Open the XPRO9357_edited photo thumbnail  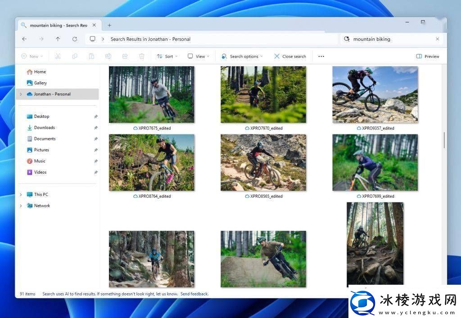[x=375, y=94]
